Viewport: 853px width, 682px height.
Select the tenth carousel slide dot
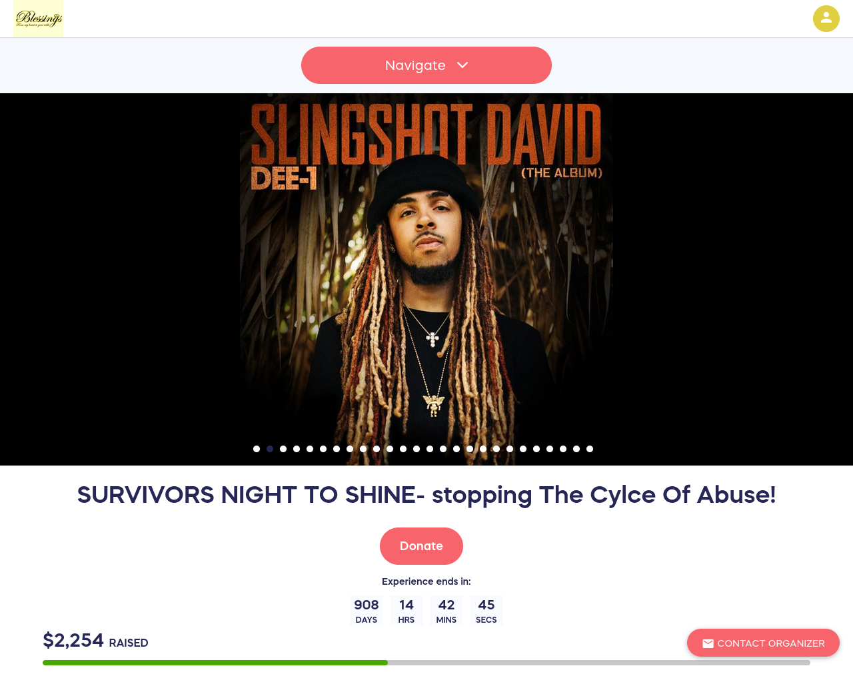(377, 449)
